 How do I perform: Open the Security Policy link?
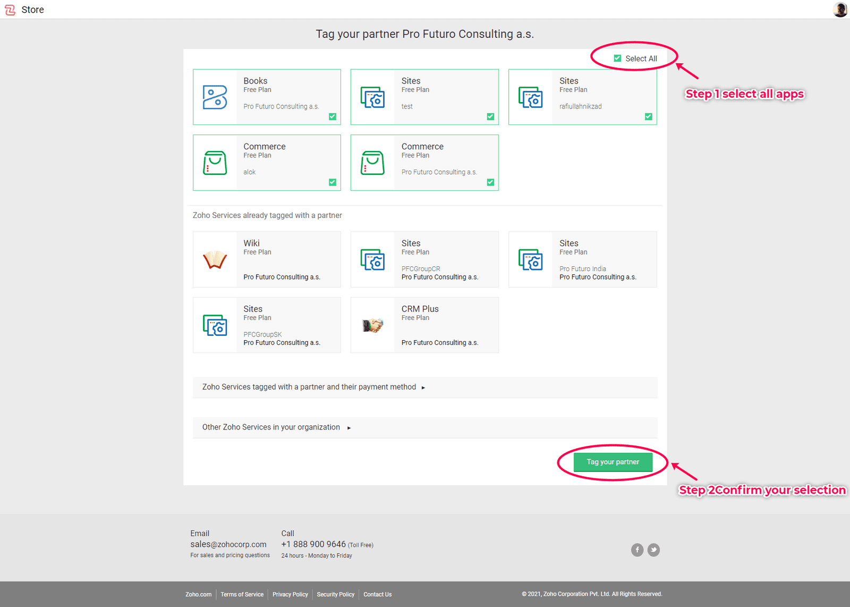click(335, 594)
